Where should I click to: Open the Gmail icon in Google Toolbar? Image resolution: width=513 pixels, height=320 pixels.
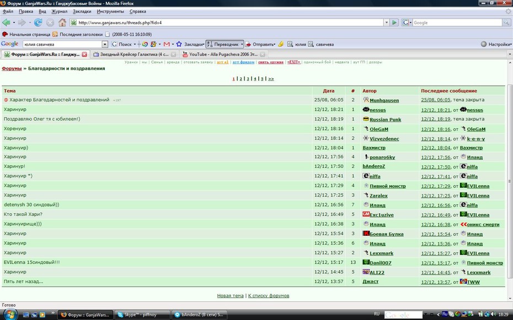coord(167,44)
